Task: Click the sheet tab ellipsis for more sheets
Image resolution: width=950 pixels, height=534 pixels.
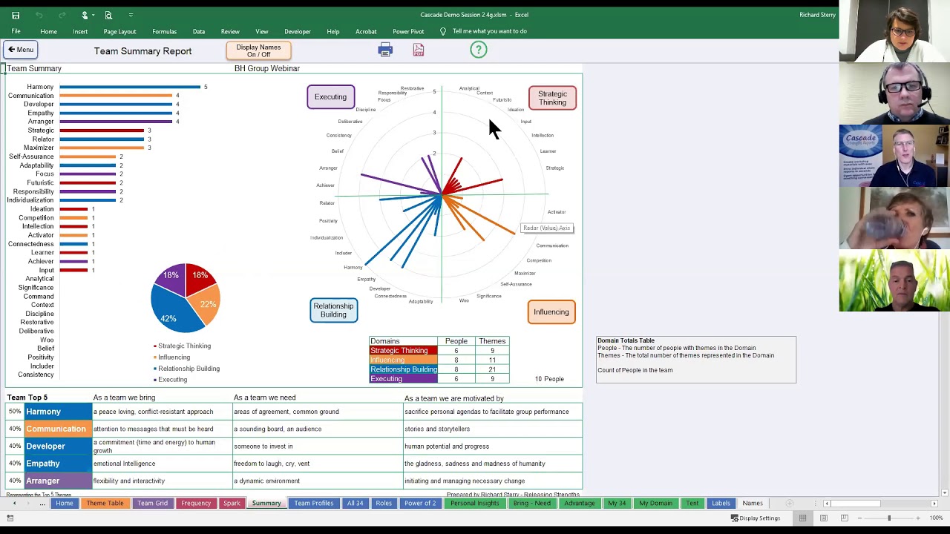Action: (x=42, y=504)
